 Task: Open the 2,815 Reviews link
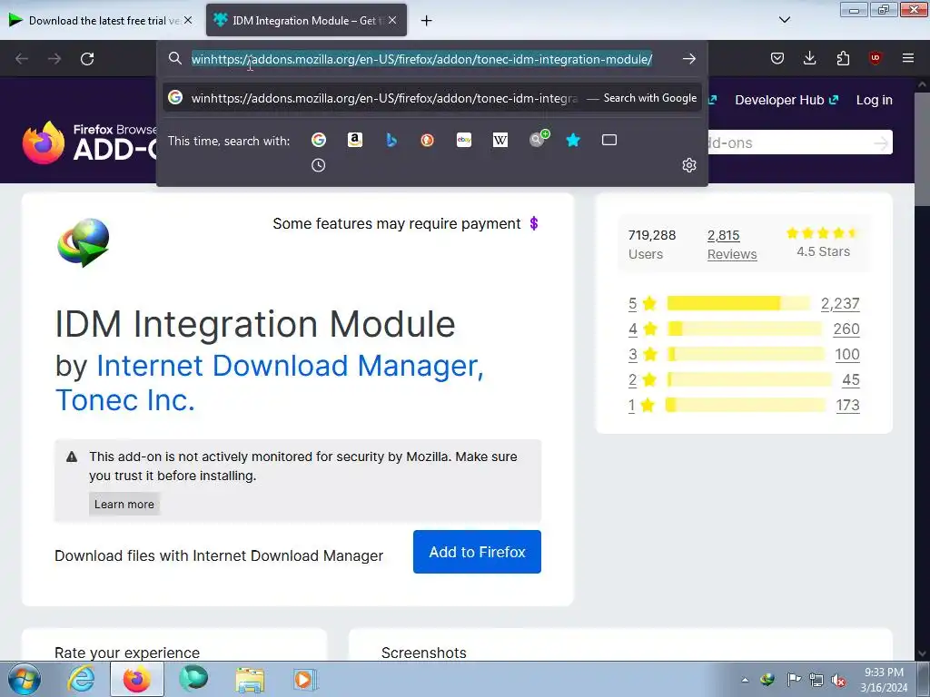pyautogui.click(x=732, y=244)
